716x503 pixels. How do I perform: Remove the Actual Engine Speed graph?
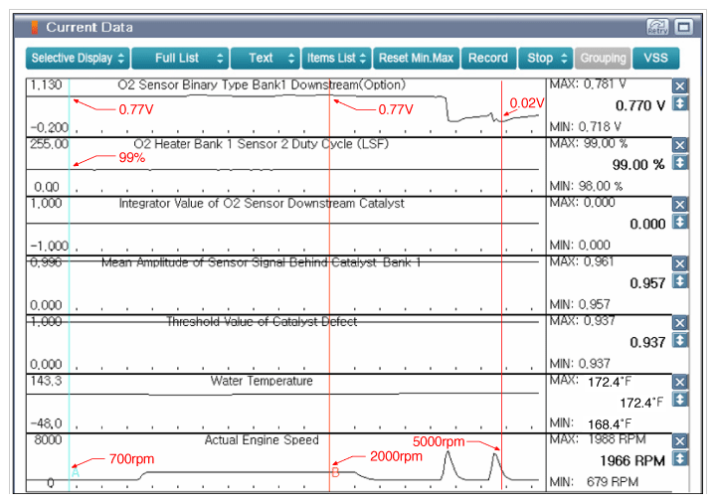pyautogui.click(x=680, y=441)
